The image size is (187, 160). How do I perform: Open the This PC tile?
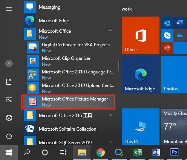141,127
